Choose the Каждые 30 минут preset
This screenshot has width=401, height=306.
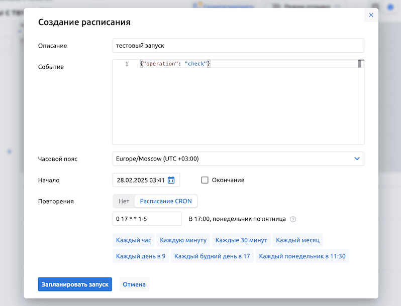click(x=241, y=240)
